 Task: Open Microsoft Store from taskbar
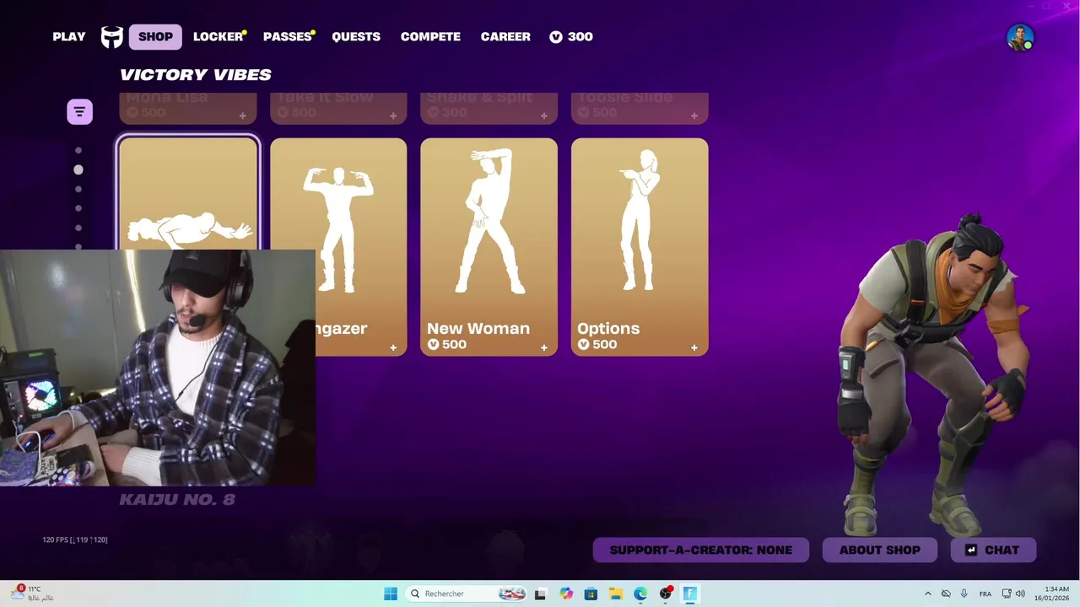click(x=591, y=594)
